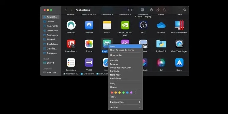The image size is (228, 114).
Task: Open Desktop in sidebar
Action: point(51,21)
